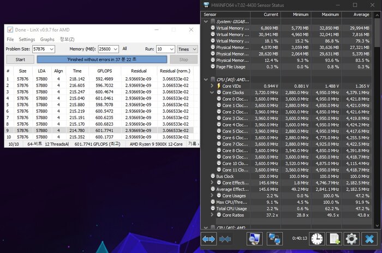Expand Core Effective clocks row
Image resolution: width=382 pixels, height=253 pixels.
click(x=212, y=182)
